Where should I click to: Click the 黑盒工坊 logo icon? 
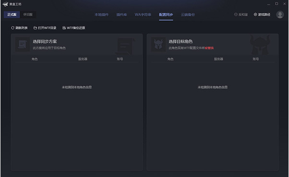(x=5, y=4)
